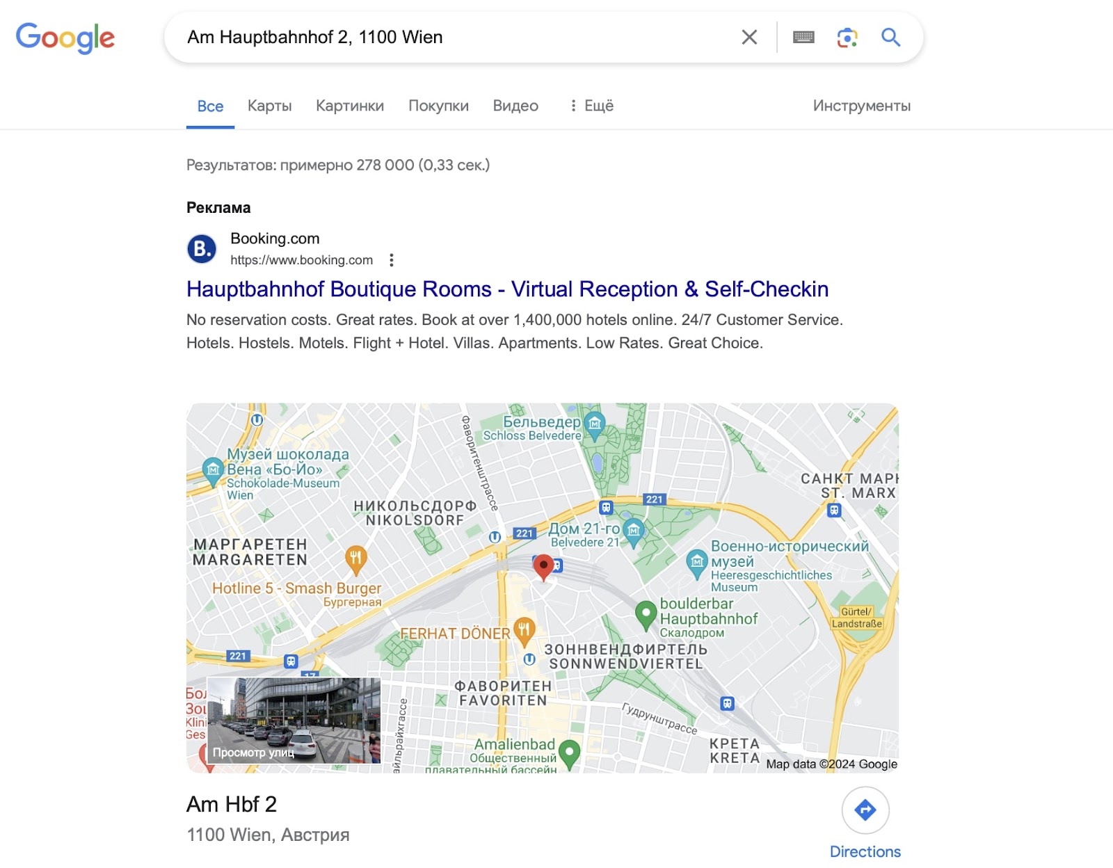Click the Amalienbad green pin
This screenshot has height=868, width=1113.
[x=569, y=754]
